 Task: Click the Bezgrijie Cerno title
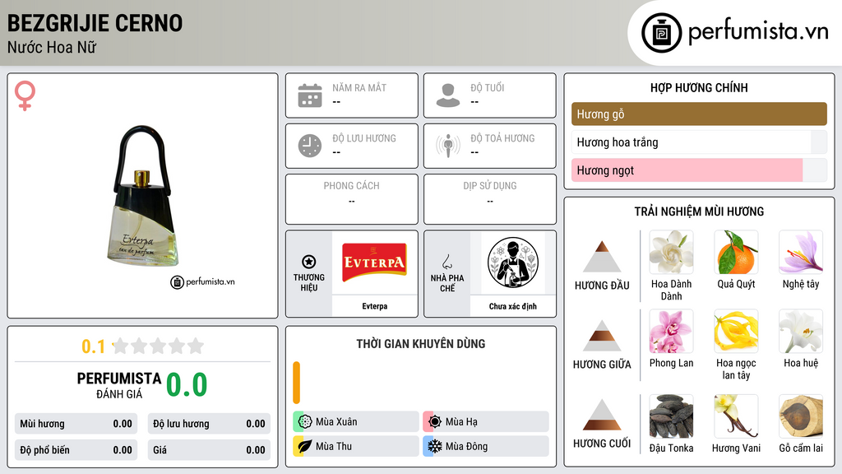pos(95,23)
